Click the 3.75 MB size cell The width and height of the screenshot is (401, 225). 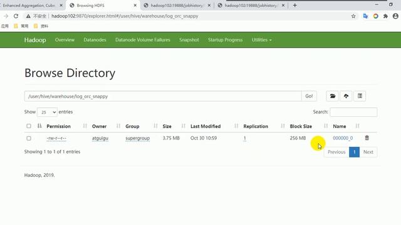coord(171,138)
